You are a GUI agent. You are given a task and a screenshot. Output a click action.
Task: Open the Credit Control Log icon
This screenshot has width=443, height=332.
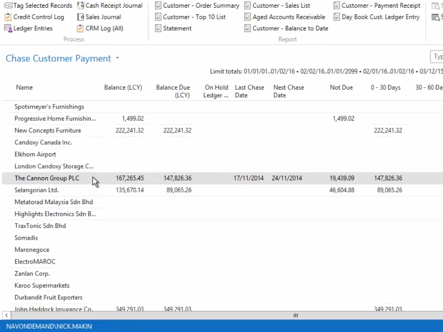[x=8, y=17]
